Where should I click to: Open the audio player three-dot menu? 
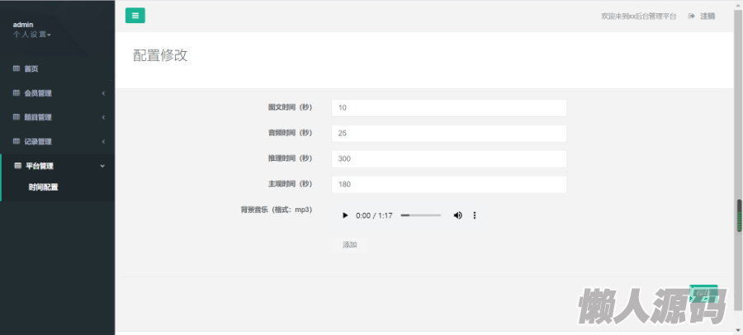pos(475,215)
